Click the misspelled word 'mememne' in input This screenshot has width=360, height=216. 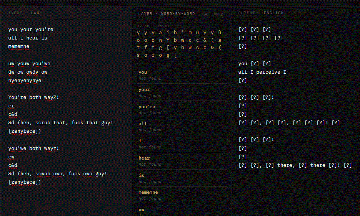[x=19, y=46]
